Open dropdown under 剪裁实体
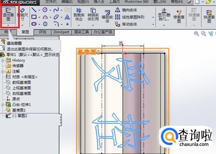 click(x=79, y=25)
